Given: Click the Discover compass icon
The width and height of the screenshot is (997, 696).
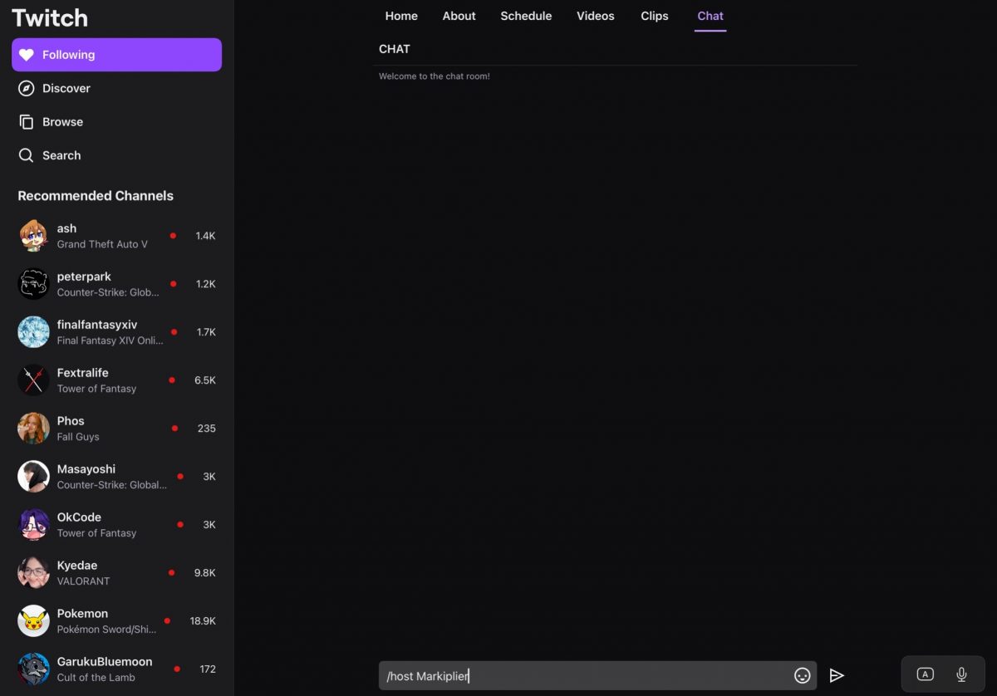Looking at the screenshot, I should click(27, 88).
